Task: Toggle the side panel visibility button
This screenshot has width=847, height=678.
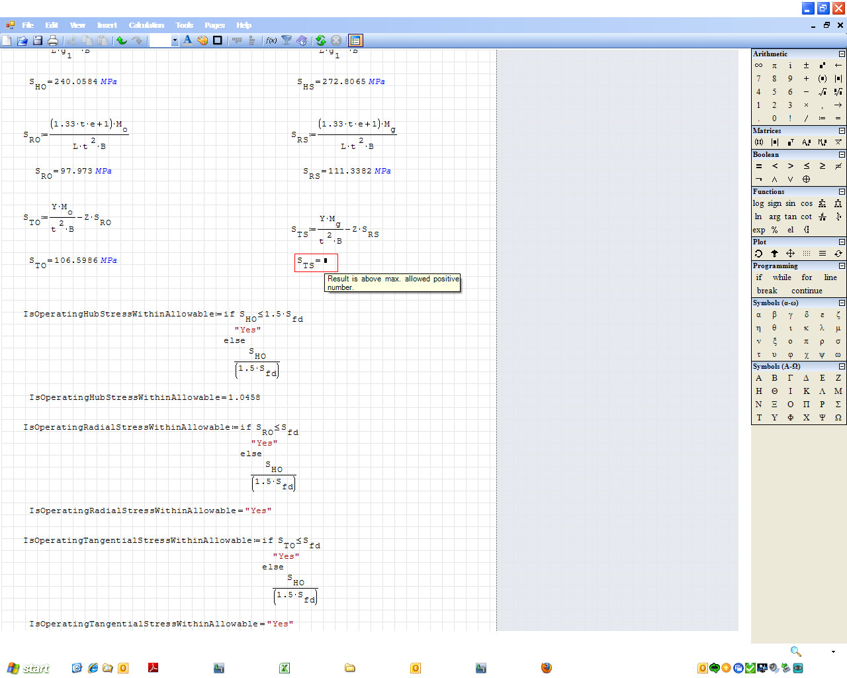Action: click(x=355, y=40)
